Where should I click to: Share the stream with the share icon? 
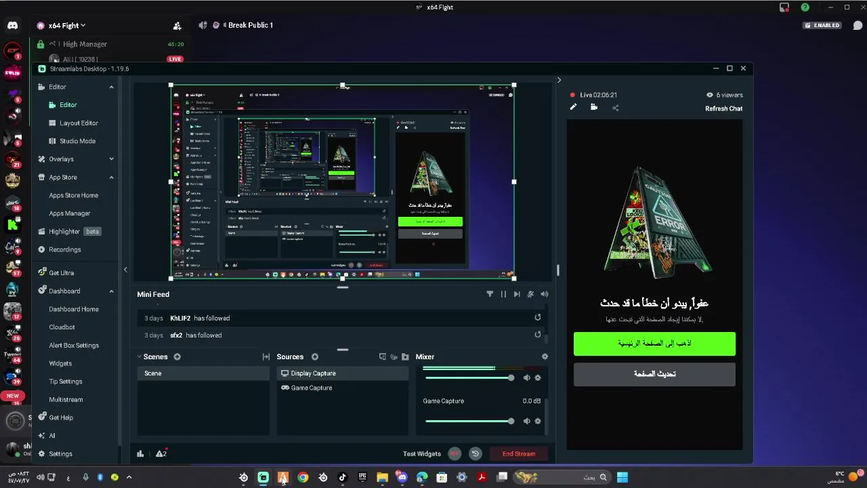615,107
